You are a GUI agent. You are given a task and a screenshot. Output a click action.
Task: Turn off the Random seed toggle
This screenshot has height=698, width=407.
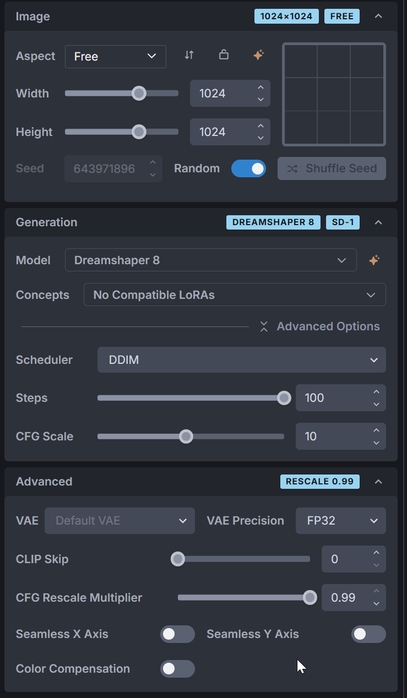click(248, 169)
